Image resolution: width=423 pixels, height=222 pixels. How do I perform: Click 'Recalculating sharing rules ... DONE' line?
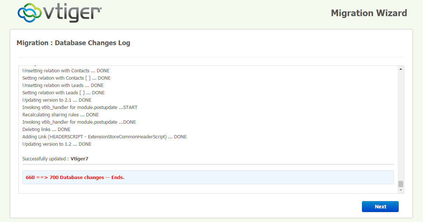(60, 114)
